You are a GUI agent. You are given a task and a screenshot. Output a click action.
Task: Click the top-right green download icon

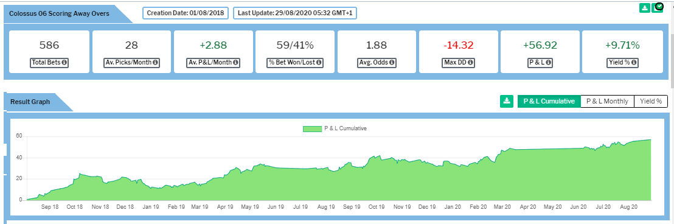644,8
